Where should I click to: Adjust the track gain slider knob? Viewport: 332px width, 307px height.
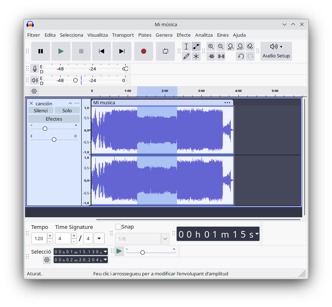tap(45, 129)
